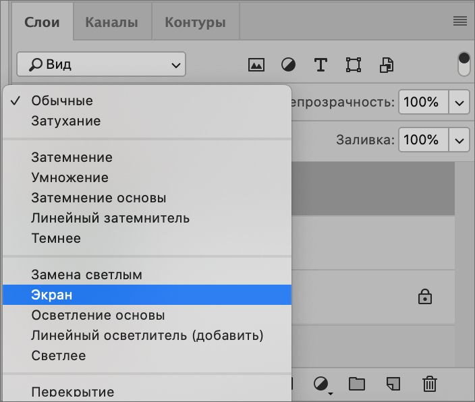Viewport: 475px width, 402px height.
Task: Choose the Светлее blend mode
Action: pyautogui.click(x=147, y=355)
